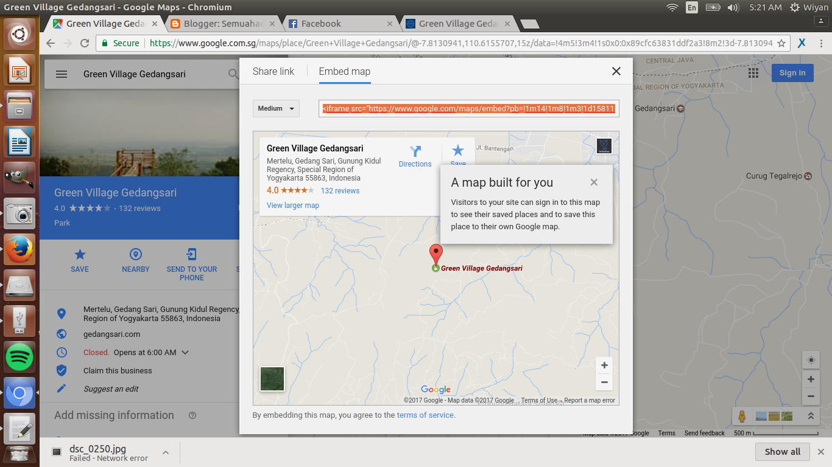Click the red location pin marker
Image resolution: width=832 pixels, height=467 pixels.
click(x=436, y=254)
